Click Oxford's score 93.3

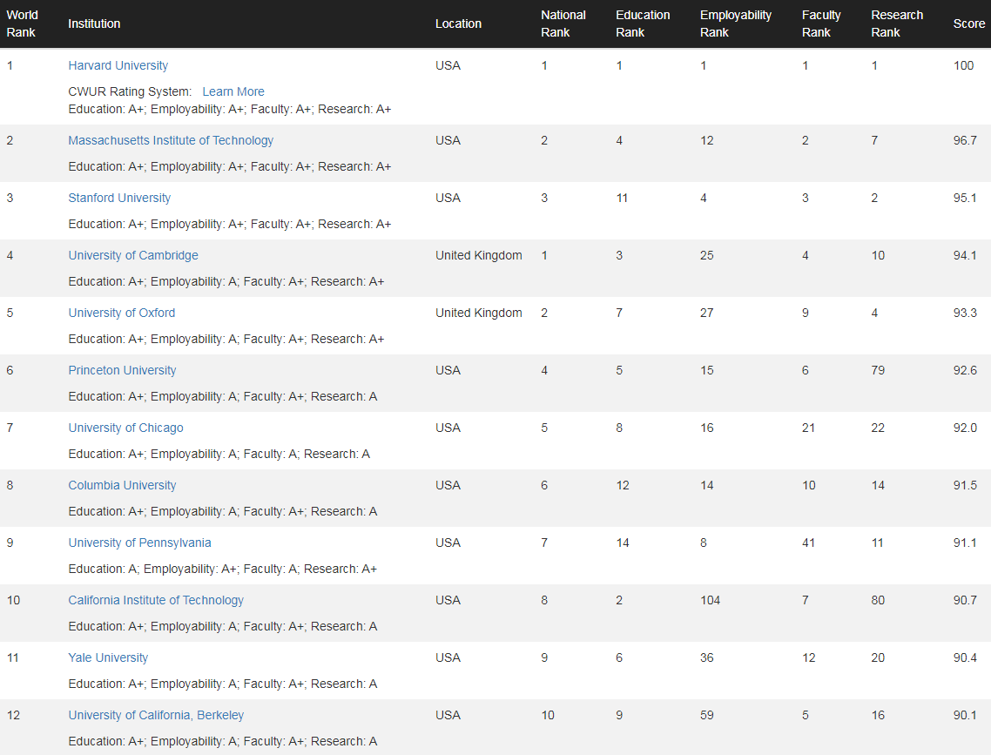tap(965, 313)
